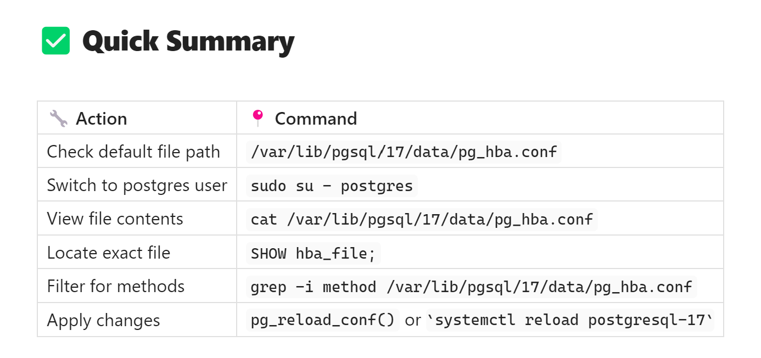Select the Action column header
Screen dimensions: 761x358
click(x=102, y=119)
